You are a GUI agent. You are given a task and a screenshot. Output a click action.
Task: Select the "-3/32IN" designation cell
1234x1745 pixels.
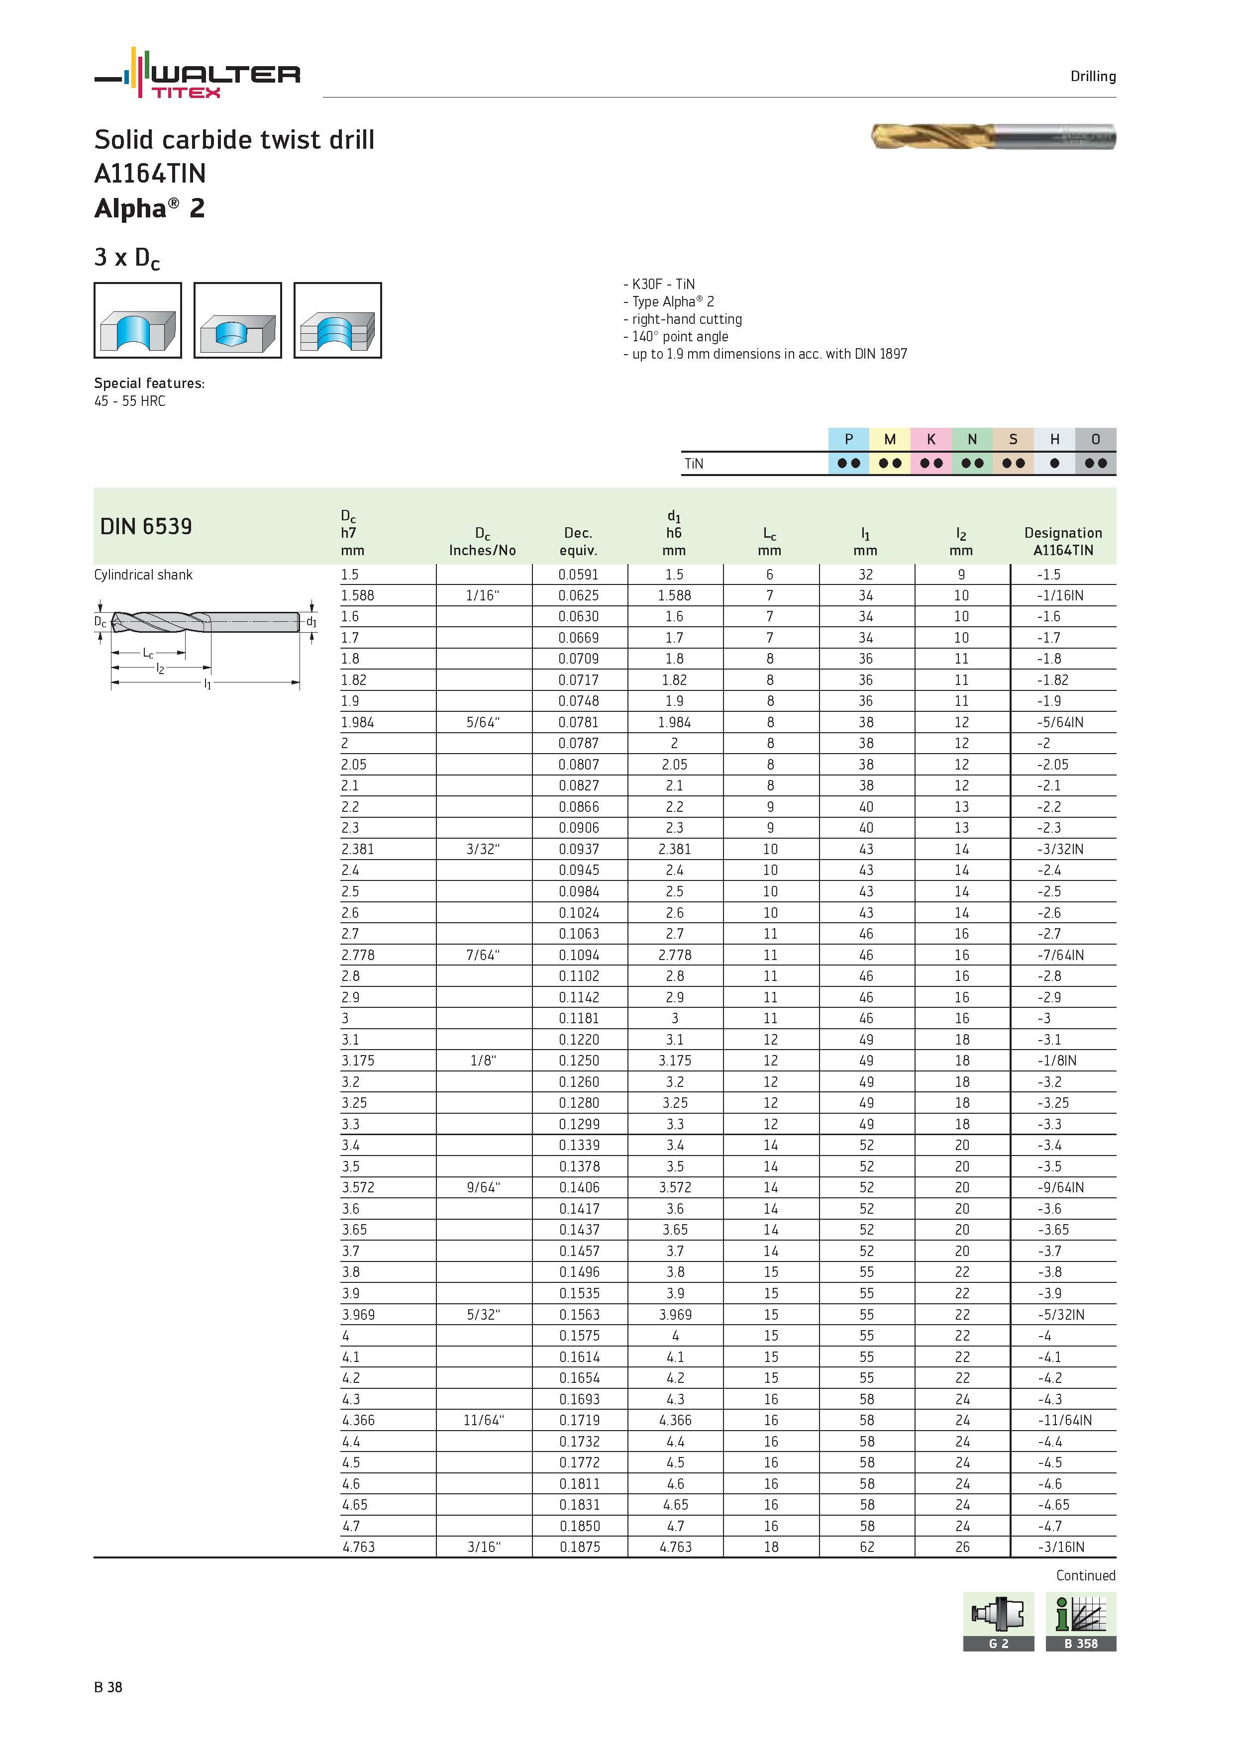[1061, 850]
